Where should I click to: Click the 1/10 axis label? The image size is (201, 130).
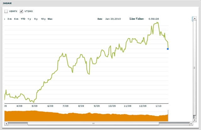[x=158, y=106]
